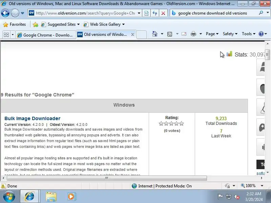Open the status bar privacy report icon
This screenshot has height=203, width=271.
[x=227, y=186]
